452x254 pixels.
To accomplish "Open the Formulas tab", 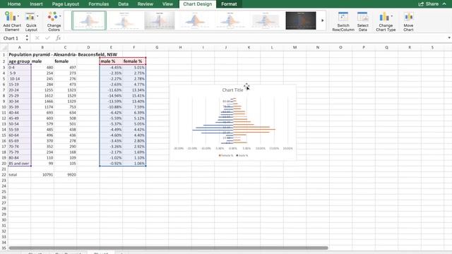I will click(99, 4).
